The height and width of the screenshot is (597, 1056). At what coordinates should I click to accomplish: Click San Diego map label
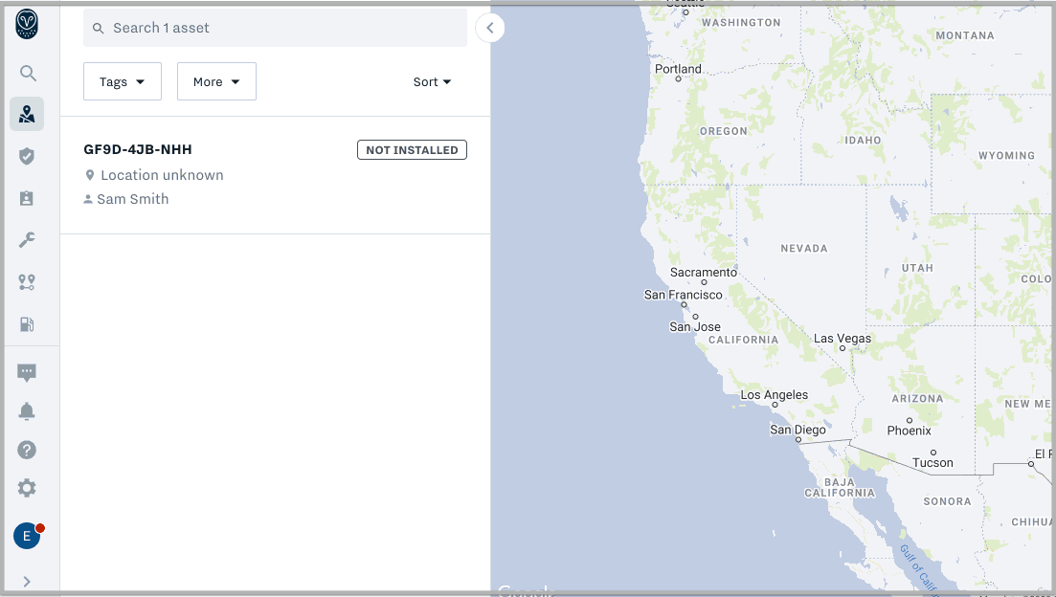click(x=798, y=431)
